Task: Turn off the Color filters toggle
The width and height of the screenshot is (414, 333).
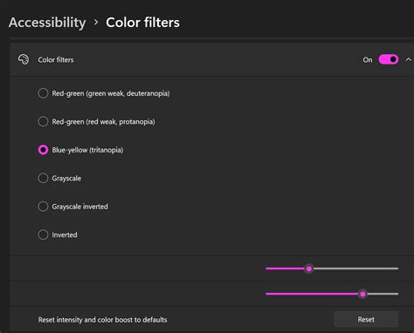Action: (389, 59)
